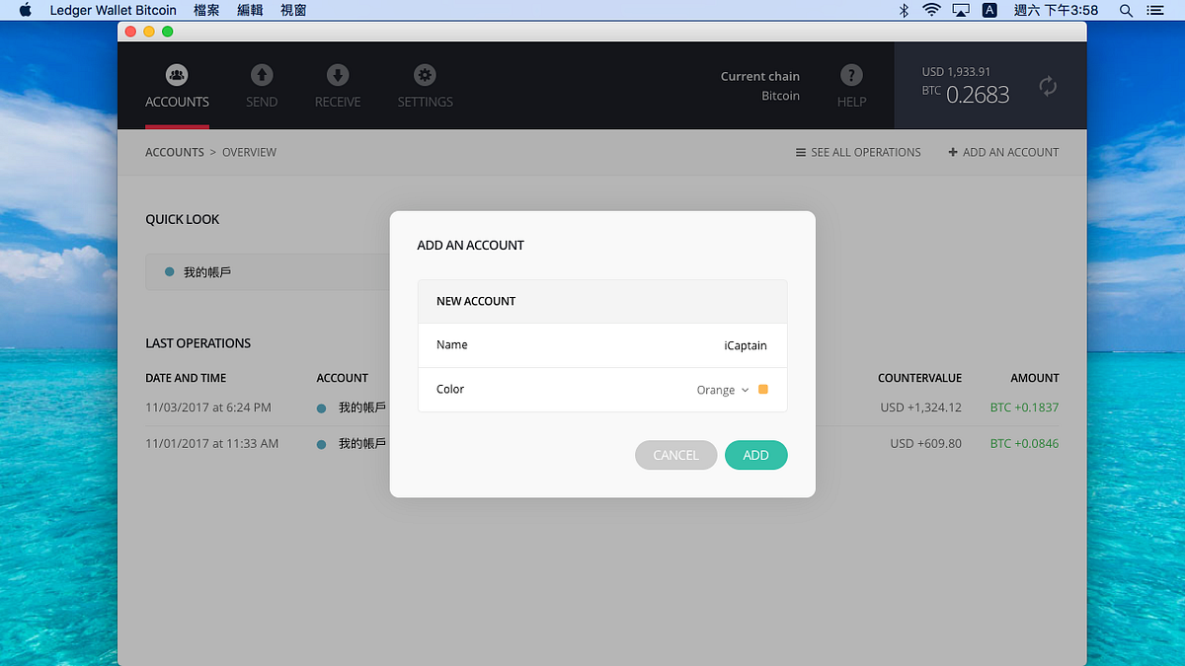Click the Add button
This screenshot has height=666, width=1185.
pos(755,455)
